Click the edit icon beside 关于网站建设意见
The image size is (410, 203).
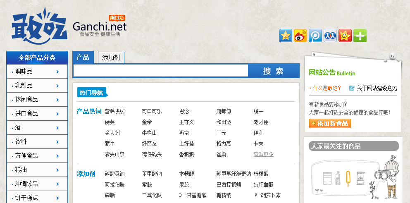pyautogui.click(x=352, y=88)
